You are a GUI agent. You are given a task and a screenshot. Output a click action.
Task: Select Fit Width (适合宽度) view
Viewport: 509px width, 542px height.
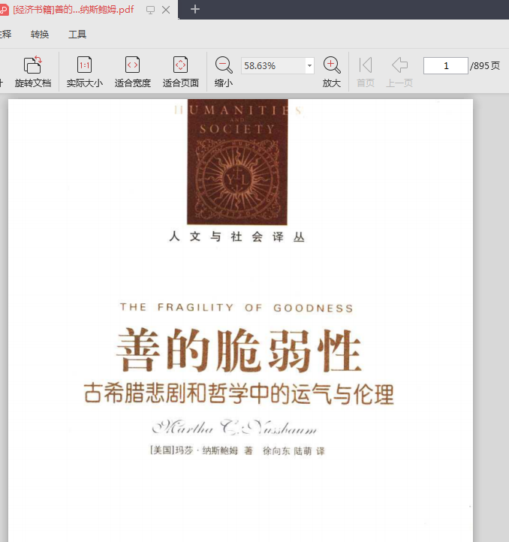pos(132,65)
